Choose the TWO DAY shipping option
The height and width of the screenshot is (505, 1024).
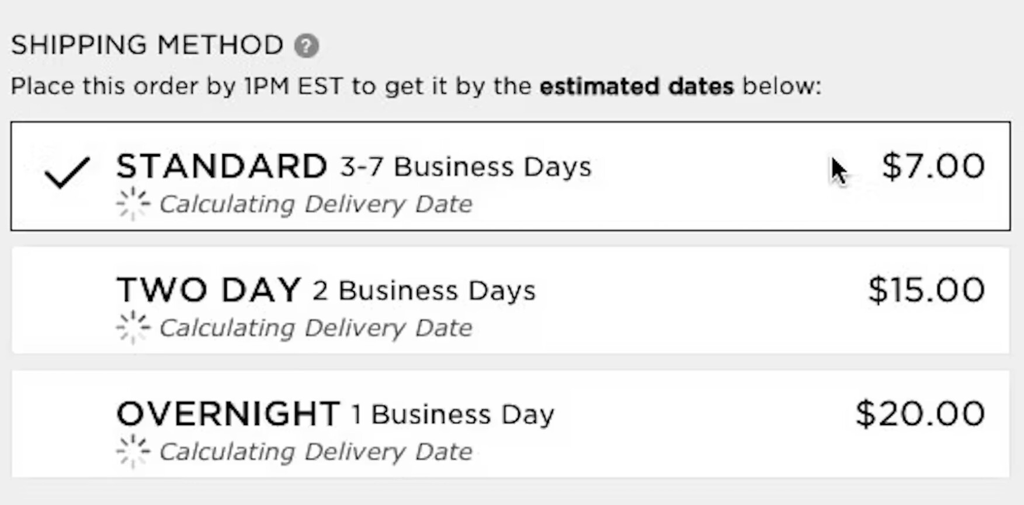pyautogui.click(x=209, y=290)
